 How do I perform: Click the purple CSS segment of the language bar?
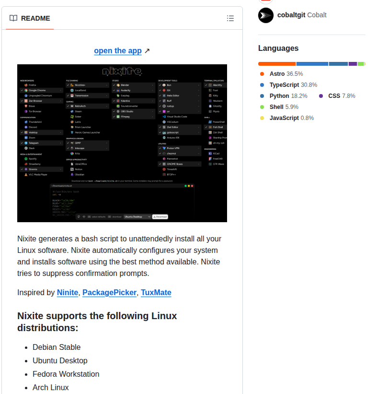(353, 64)
